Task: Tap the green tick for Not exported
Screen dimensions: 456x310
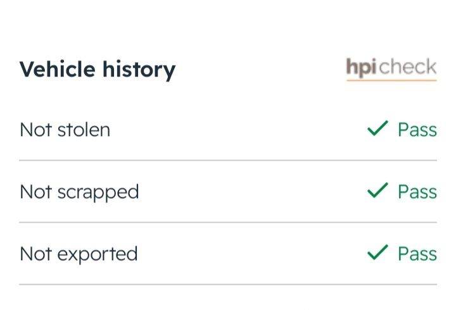Action: [x=377, y=253]
